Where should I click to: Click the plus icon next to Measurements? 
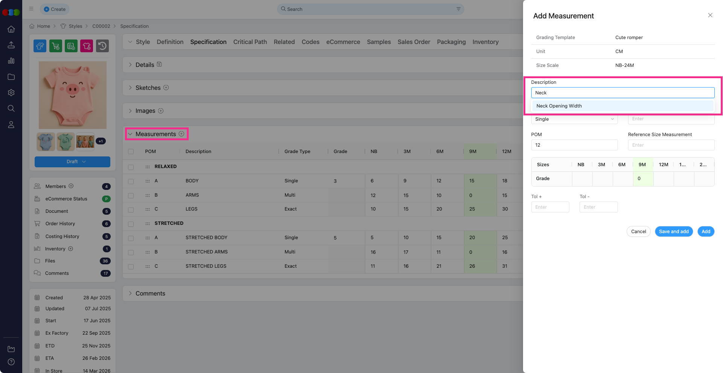(x=182, y=134)
